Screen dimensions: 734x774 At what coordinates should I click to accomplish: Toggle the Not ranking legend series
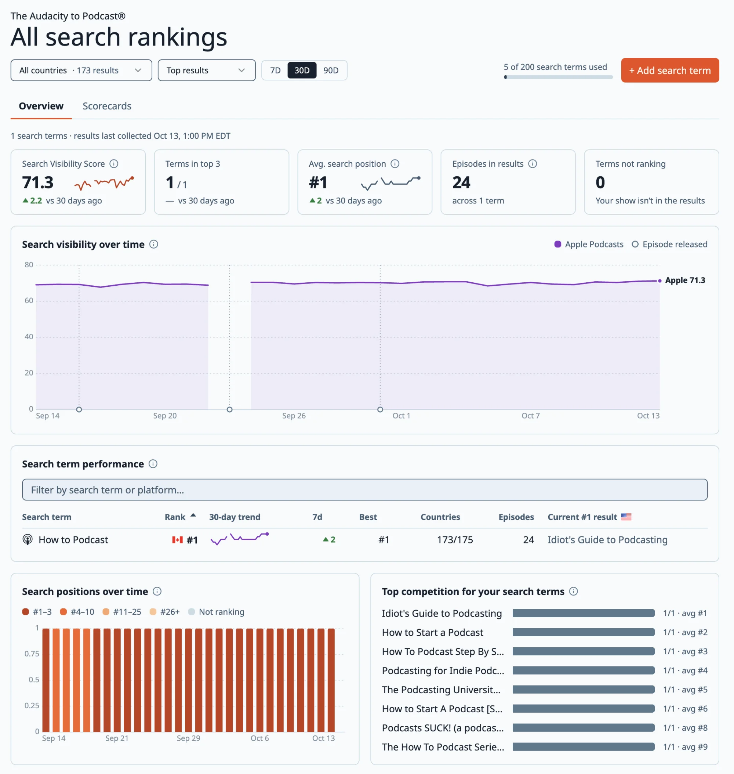[216, 612]
